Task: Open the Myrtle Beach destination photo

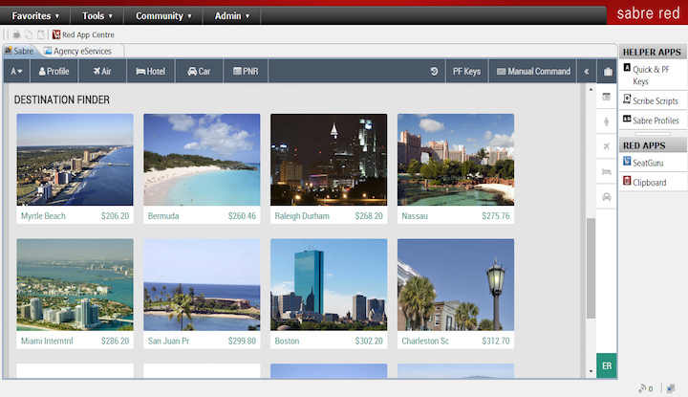Action: [x=75, y=160]
